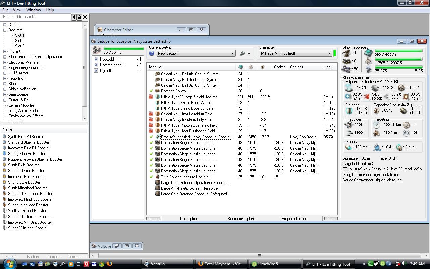
Task: Click the True Sansha Medium Nosferatu icon
Action: coord(157,177)
